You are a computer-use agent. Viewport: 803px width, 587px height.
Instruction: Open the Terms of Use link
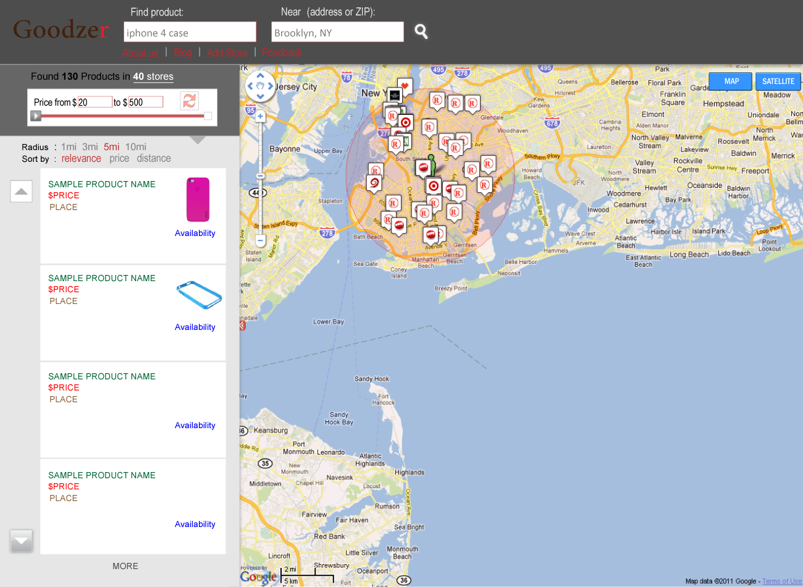[x=782, y=581]
